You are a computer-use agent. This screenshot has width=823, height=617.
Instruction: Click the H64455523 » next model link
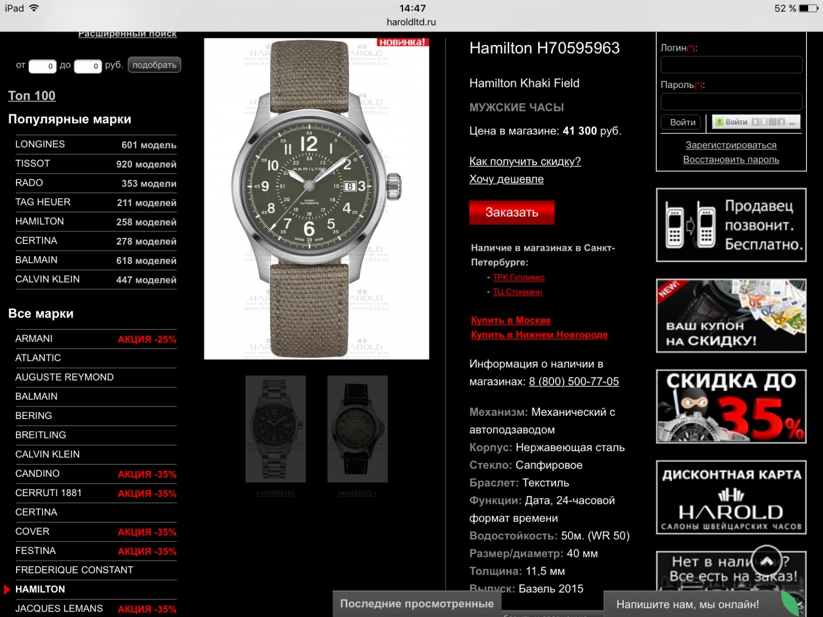(x=357, y=494)
